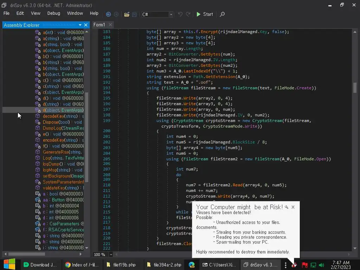Open the Debug menu
This screenshot has width=360, height=270.
[54, 13]
